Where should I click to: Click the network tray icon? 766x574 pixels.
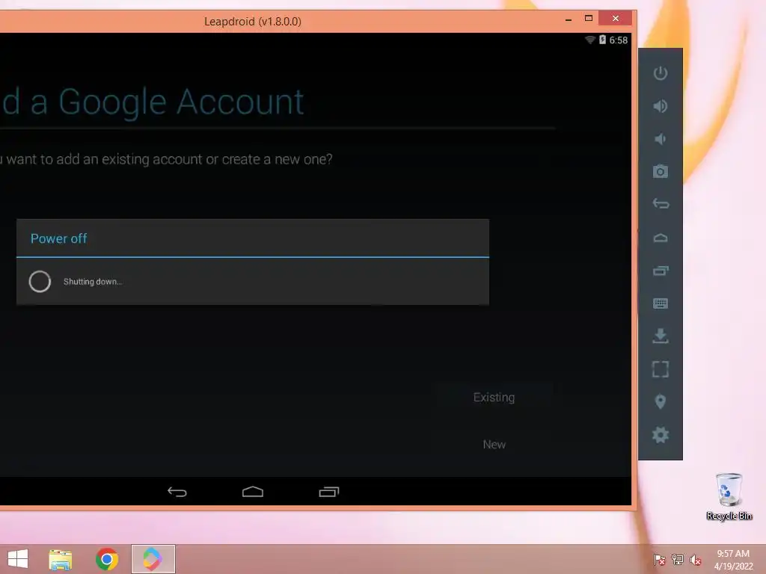click(678, 560)
